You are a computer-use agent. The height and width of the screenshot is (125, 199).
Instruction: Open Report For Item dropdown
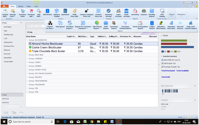(x=50, y=25)
